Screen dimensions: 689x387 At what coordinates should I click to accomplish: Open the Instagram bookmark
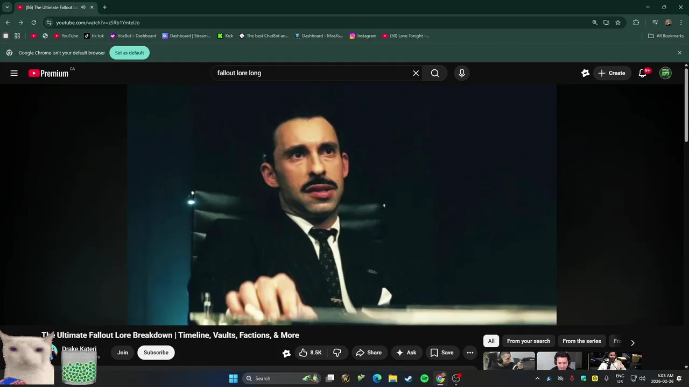[363, 36]
